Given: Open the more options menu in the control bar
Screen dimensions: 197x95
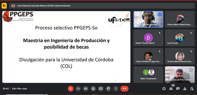Looking at the screenshot, I should (116, 89).
